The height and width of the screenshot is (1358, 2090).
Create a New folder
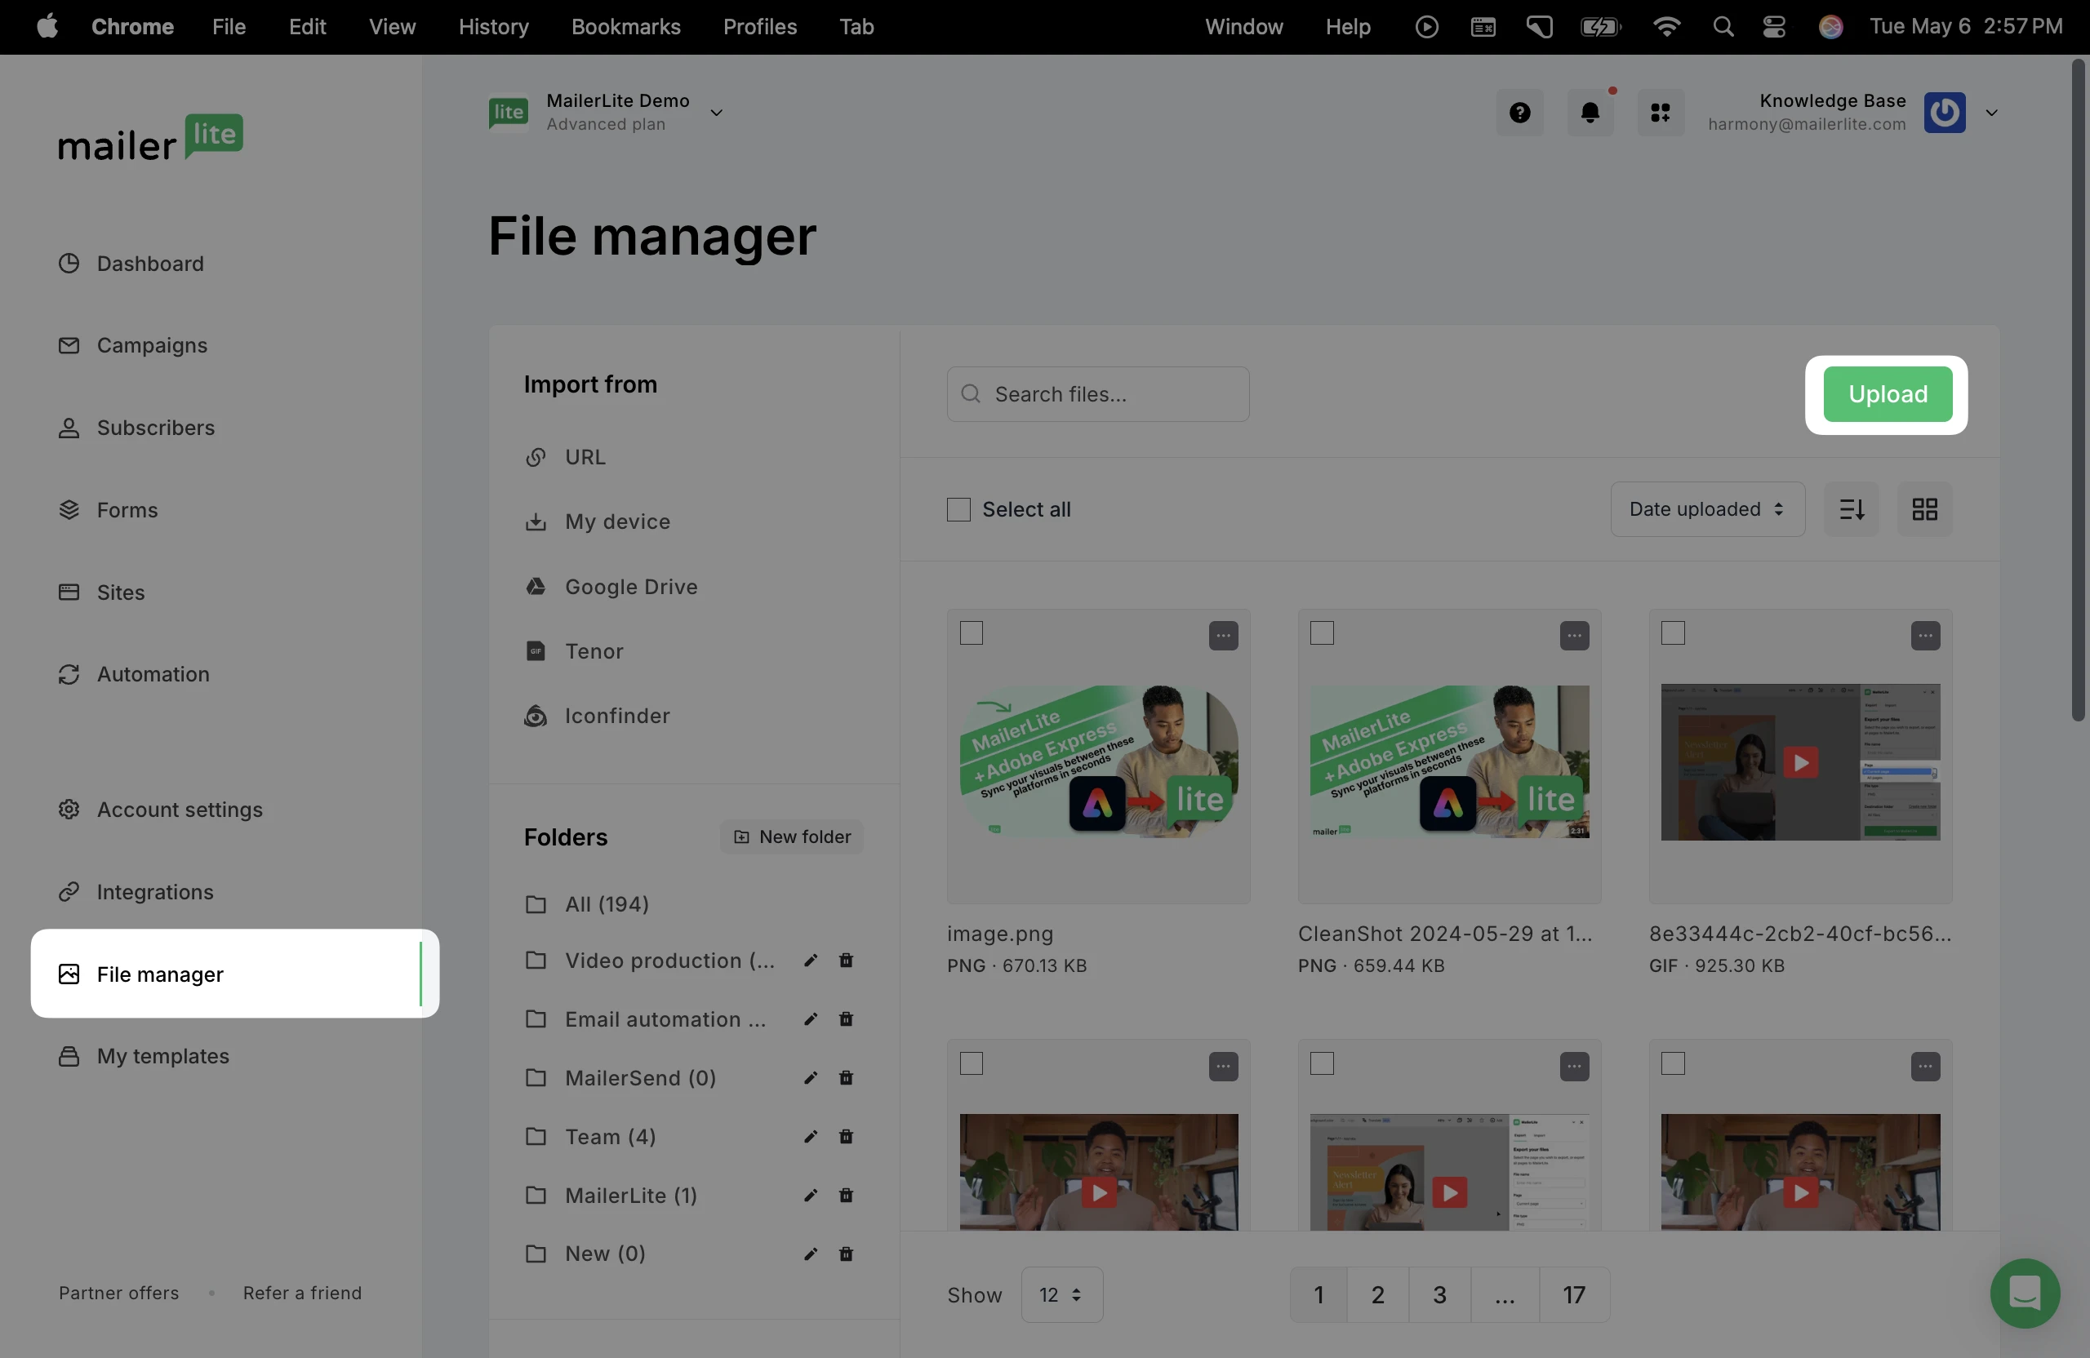pyautogui.click(x=791, y=837)
